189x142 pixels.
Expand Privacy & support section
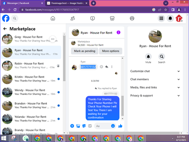pyautogui.click(x=155, y=96)
